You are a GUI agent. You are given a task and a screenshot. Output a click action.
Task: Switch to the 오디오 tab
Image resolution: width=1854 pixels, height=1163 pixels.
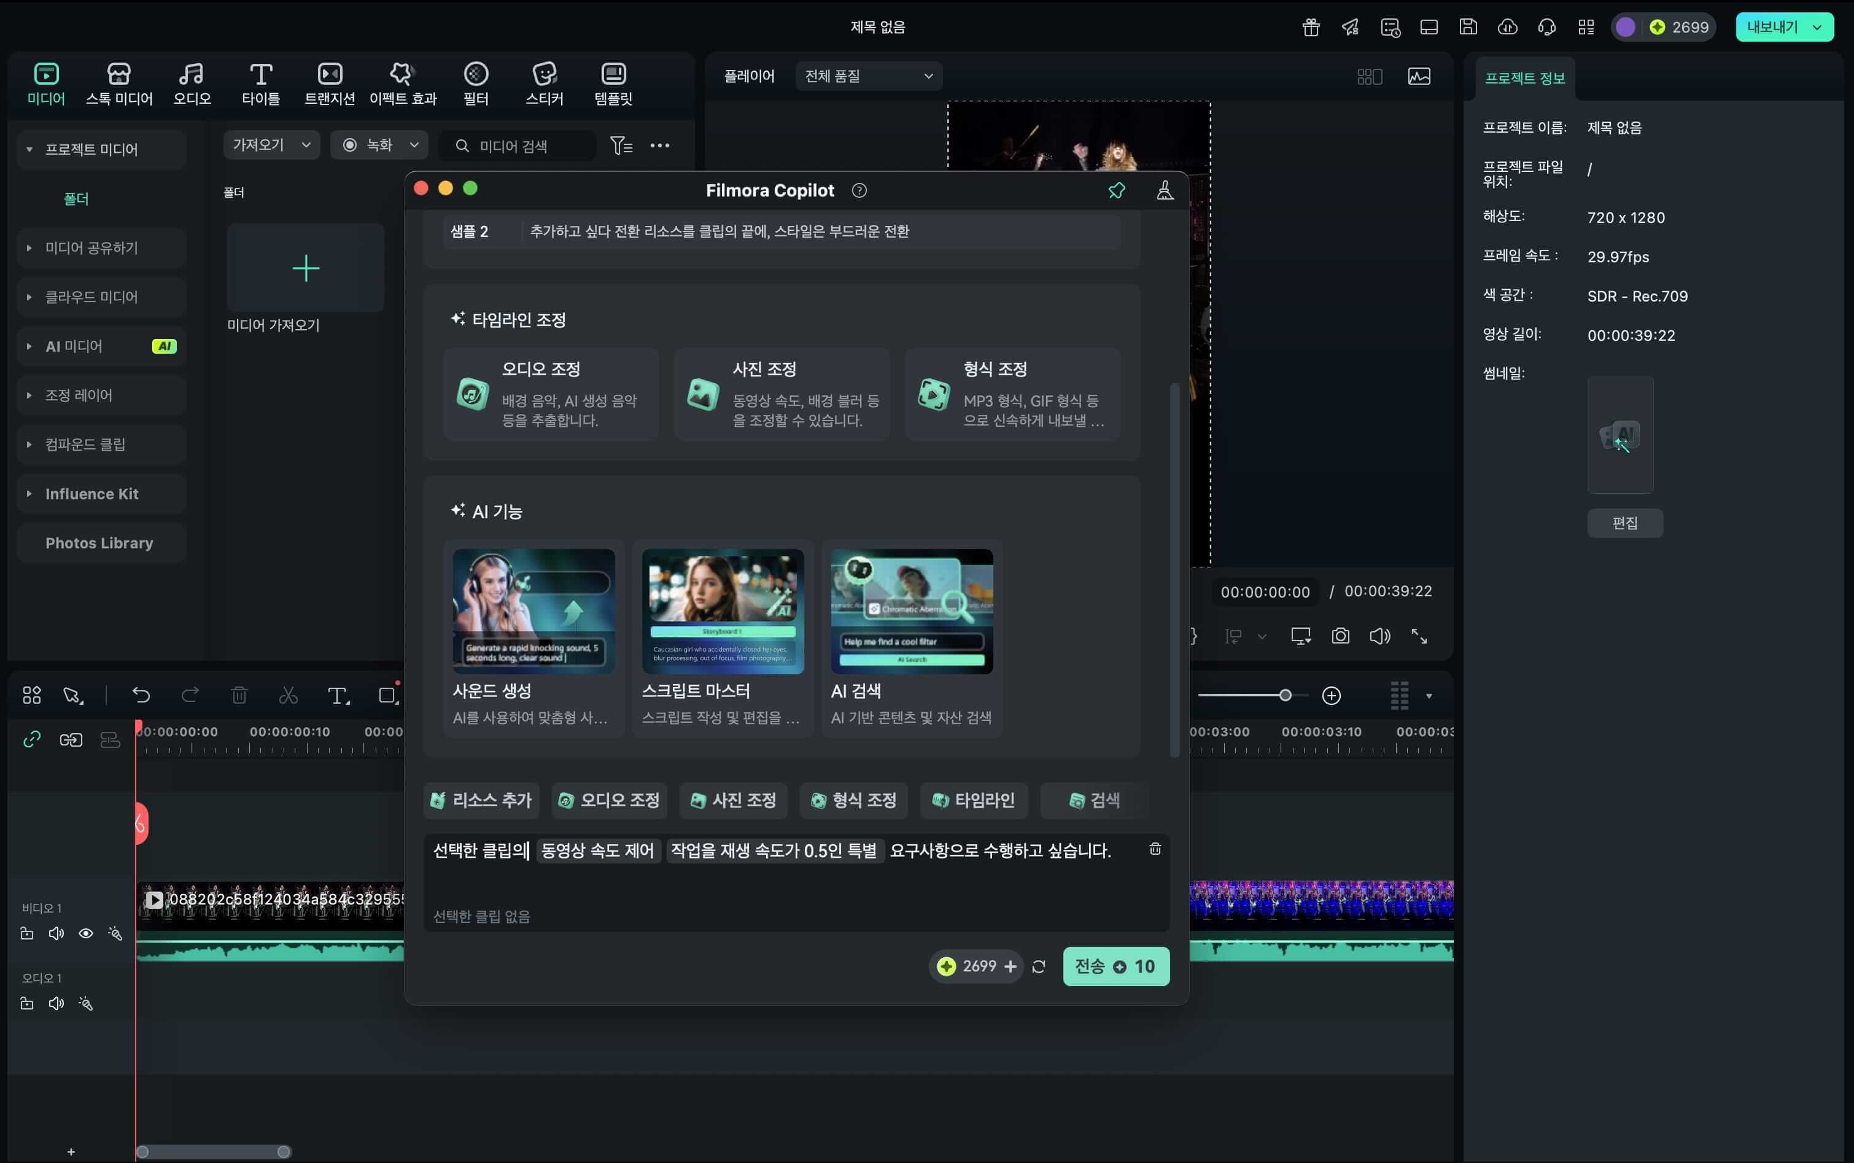[x=192, y=84]
